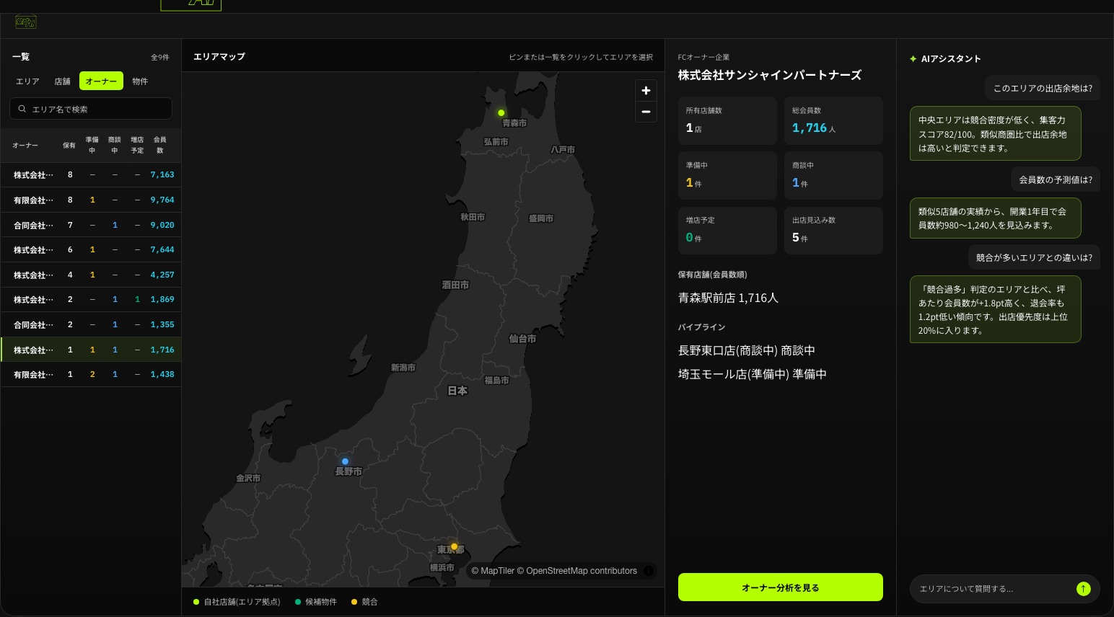Open the 物件 tab
This screenshot has width=1114, height=617.
(x=140, y=81)
